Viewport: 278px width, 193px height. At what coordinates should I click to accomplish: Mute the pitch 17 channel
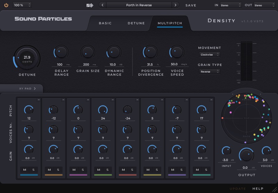coord(198,170)
